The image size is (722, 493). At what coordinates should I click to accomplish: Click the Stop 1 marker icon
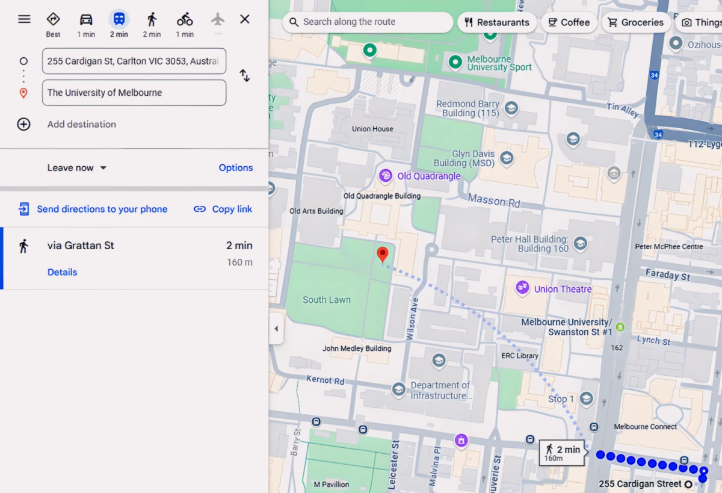(x=586, y=398)
